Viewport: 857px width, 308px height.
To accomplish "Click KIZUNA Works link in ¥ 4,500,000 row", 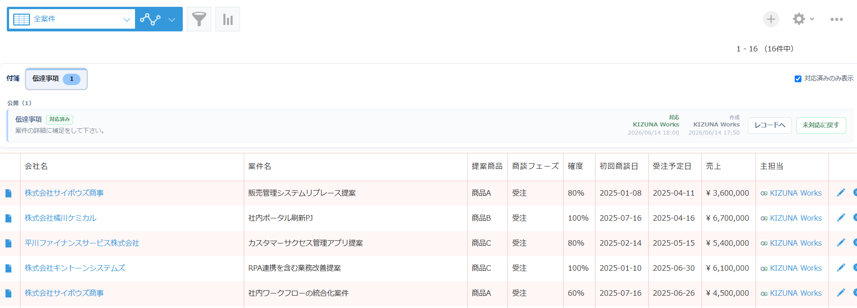I will click(796, 293).
